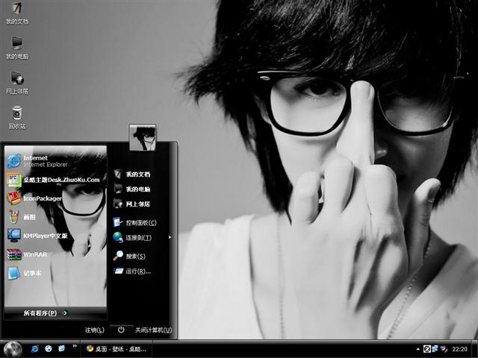The image size is (478, 358).
Task: Open the 网上邻居 desktop icon
Action: pyautogui.click(x=17, y=83)
